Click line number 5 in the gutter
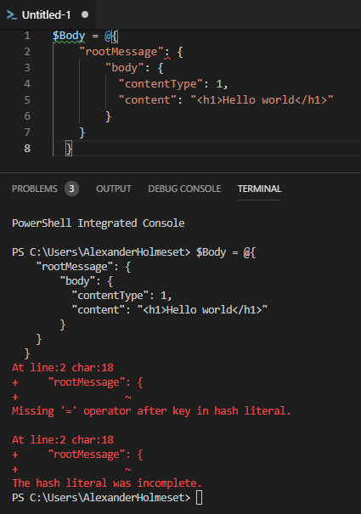The width and height of the screenshot is (361, 514). pos(27,99)
